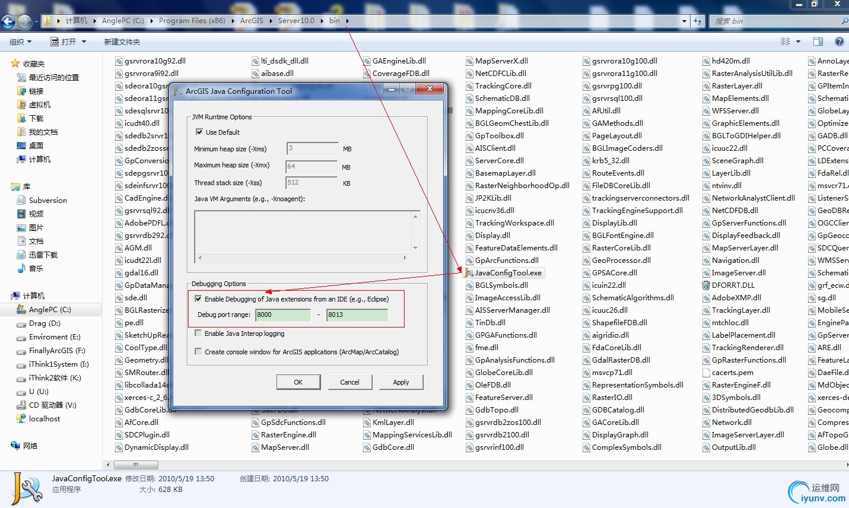Select Drag (D:) drive in sidebar

coord(39,323)
